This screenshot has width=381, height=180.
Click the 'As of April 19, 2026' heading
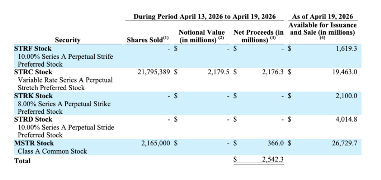322,16
